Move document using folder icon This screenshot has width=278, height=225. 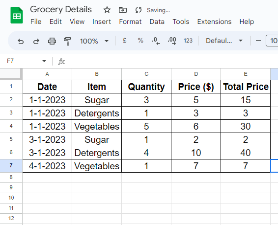pyautogui.click(x=123, y=10)
